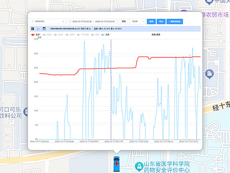Click the ambulance vehicle marker on the map
The height and width of the screenshot is (173, 230).
coord(117,164)
